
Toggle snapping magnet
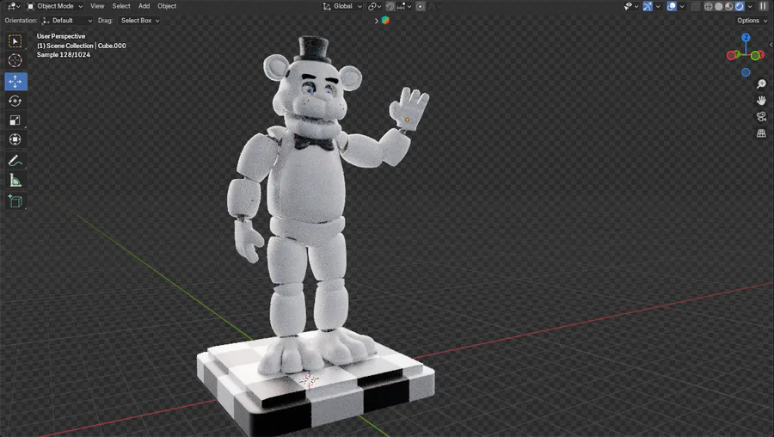(390, 6)
